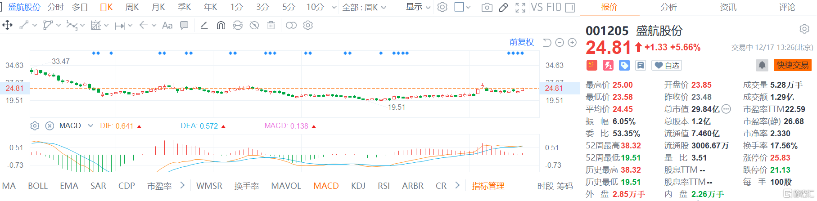This screenshot has width=817, height=201.
Task: Expand the line tool options arrow
Action: pos(35,26)
